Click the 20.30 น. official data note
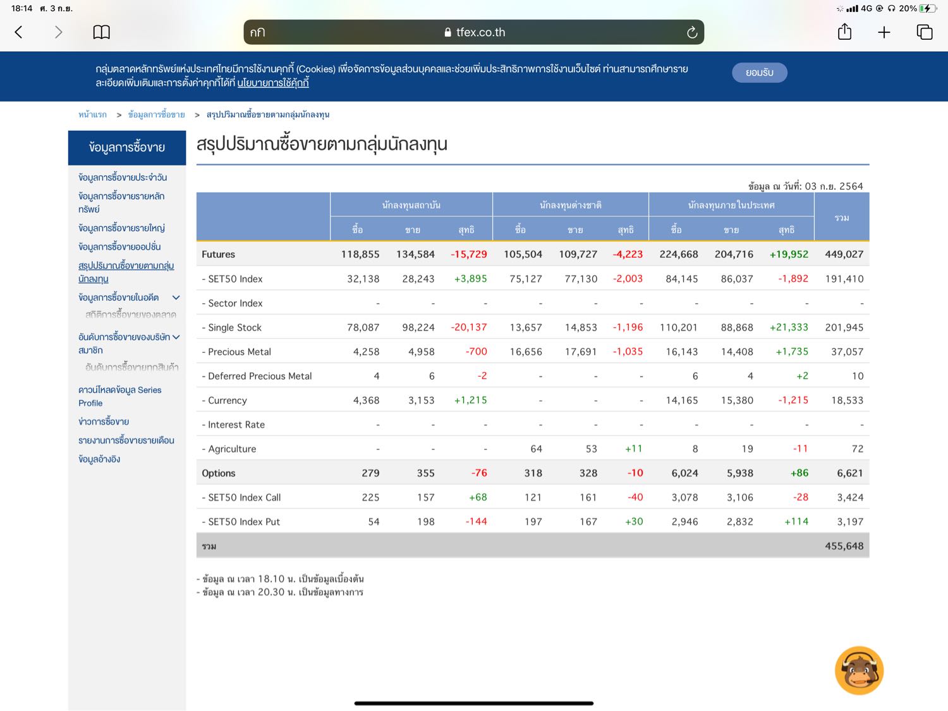This screenshot has width=948, height=711. point(280,592)
